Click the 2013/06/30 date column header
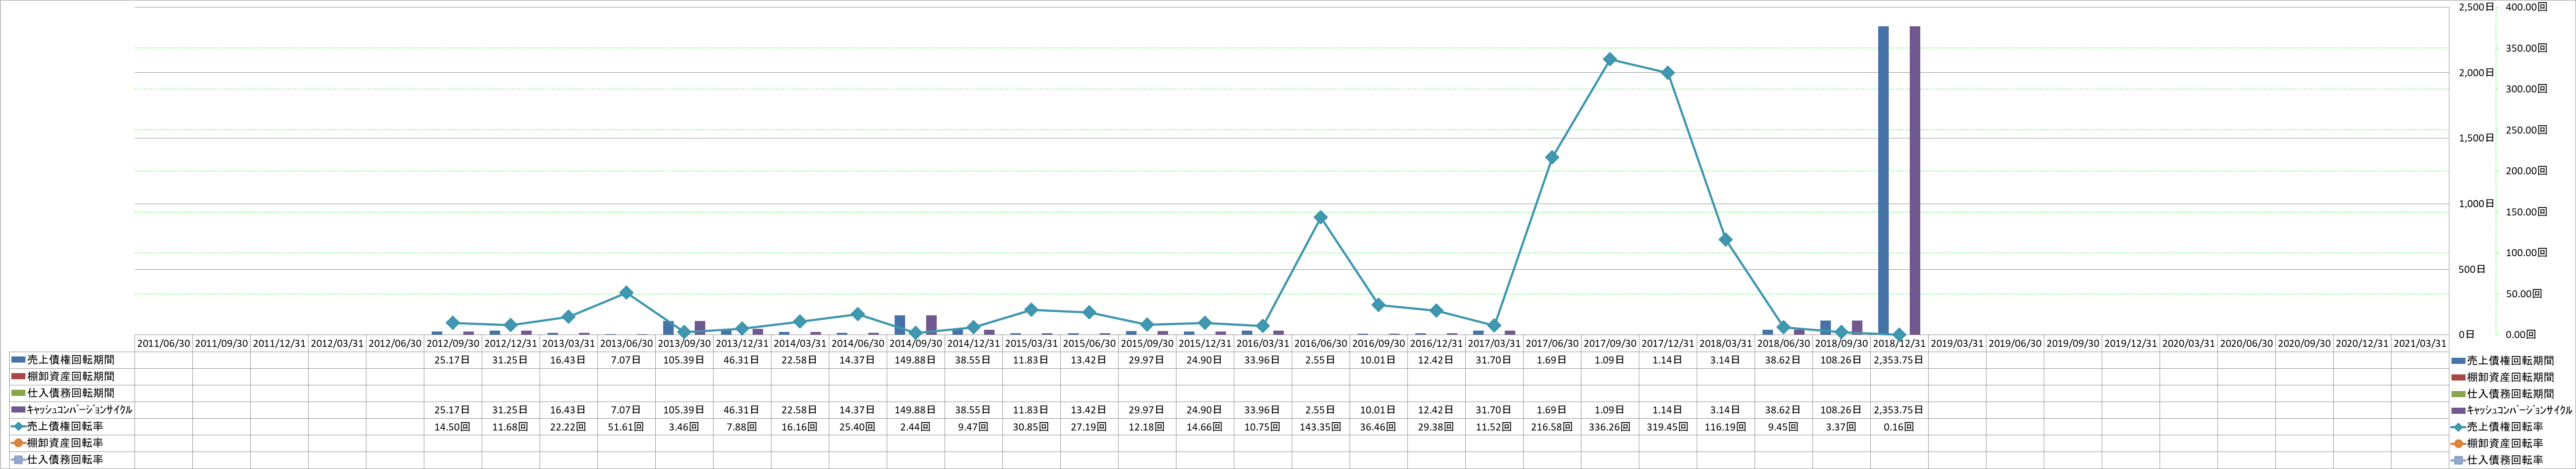Screen dimensions: 2576x469 (x=626, y=343)
